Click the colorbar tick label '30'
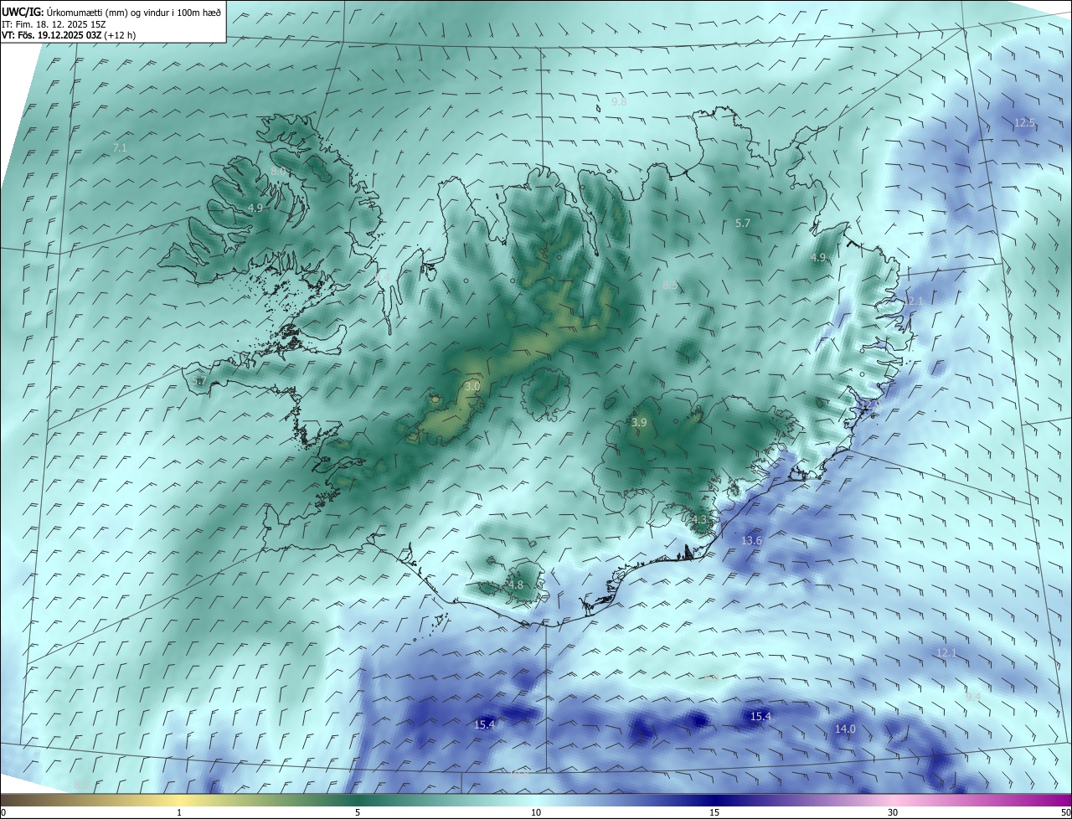This screenshot has height=819, width=1072. [893, 812]
